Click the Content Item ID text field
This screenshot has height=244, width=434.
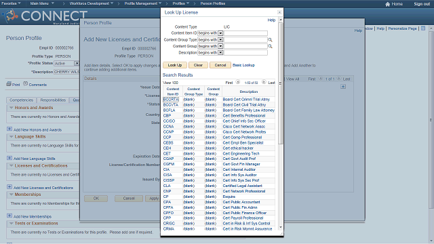[245, 33]
